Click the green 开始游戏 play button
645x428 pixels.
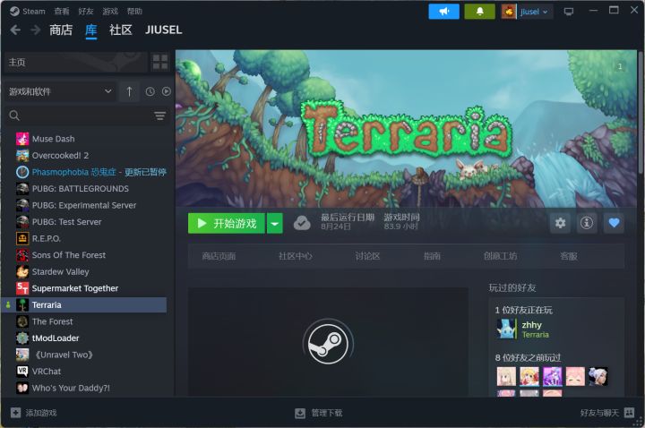tap(227, 223)
